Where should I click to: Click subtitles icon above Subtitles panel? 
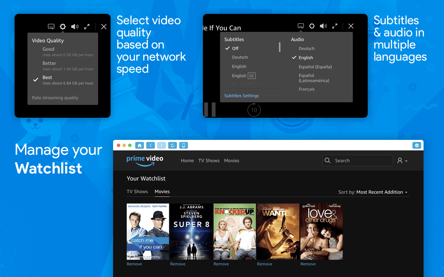(301, 26)
